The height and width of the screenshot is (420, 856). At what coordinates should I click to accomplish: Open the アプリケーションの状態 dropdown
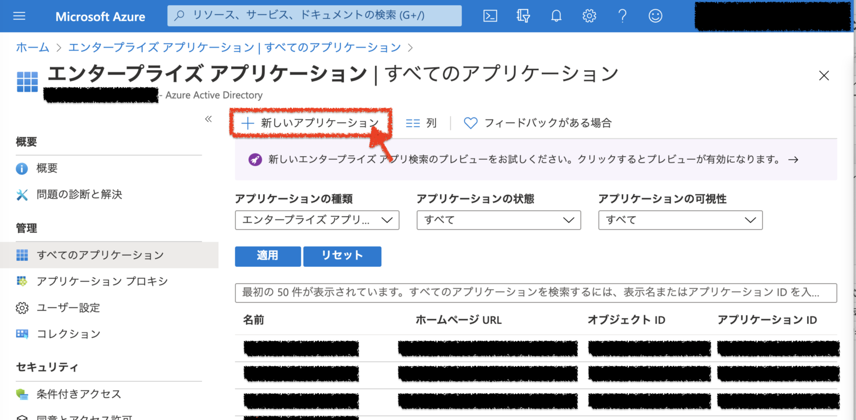(x=498, y=220)
